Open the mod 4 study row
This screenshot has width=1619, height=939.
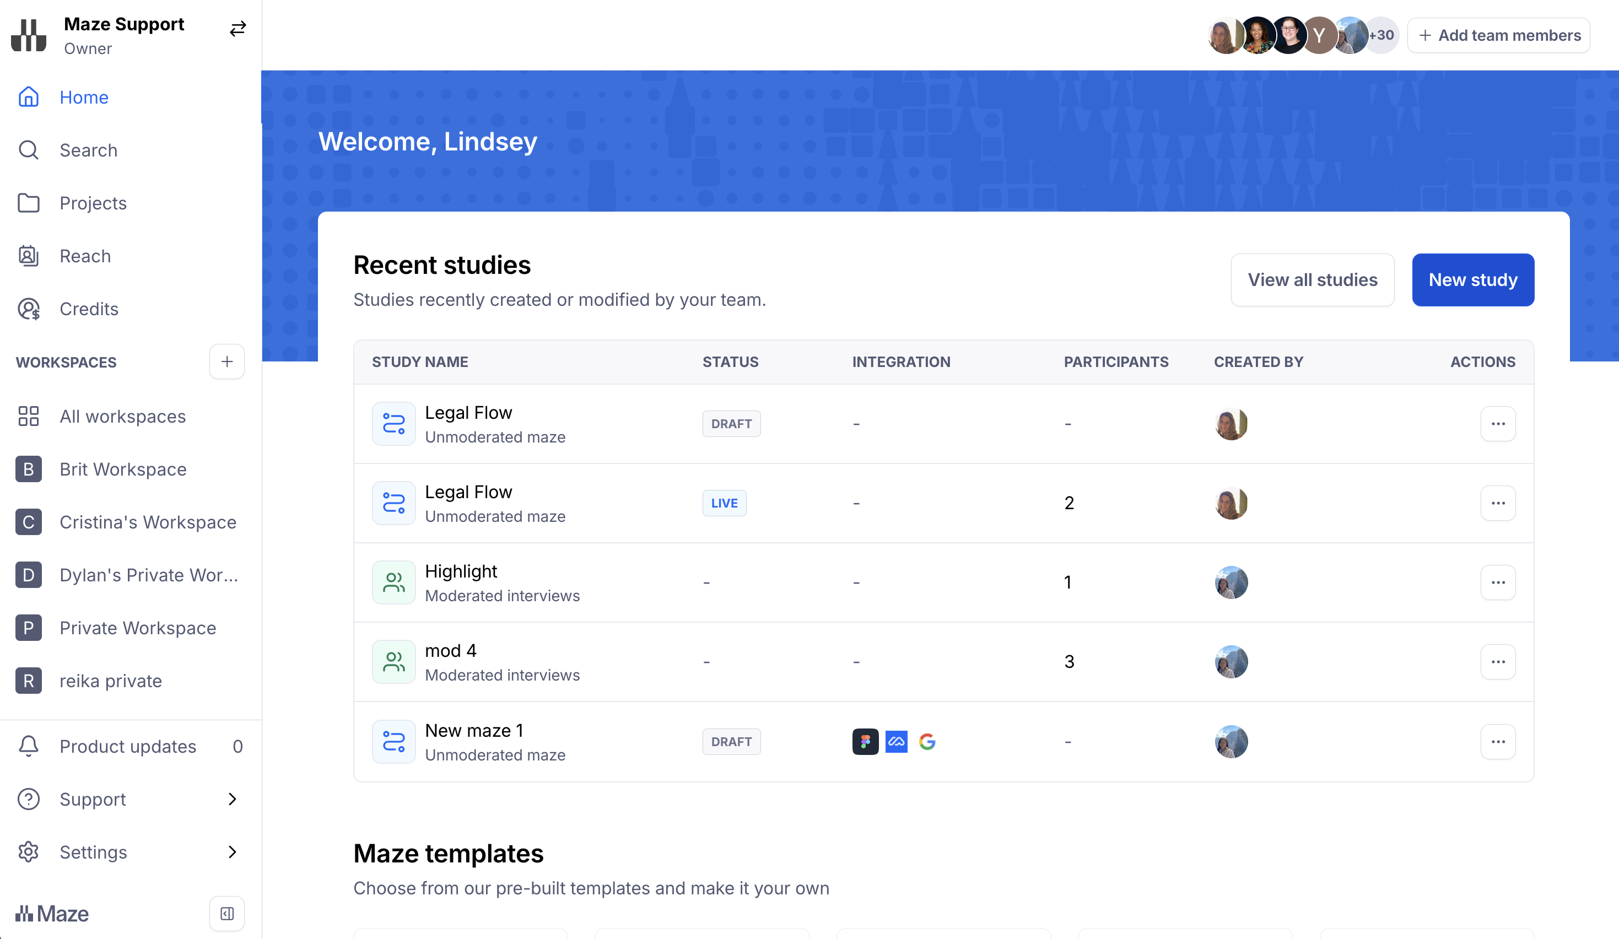tap(450, 651)
